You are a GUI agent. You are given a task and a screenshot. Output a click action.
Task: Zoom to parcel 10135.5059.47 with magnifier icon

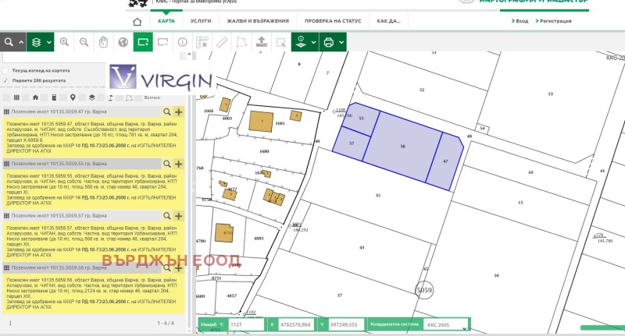pos(167,112)
